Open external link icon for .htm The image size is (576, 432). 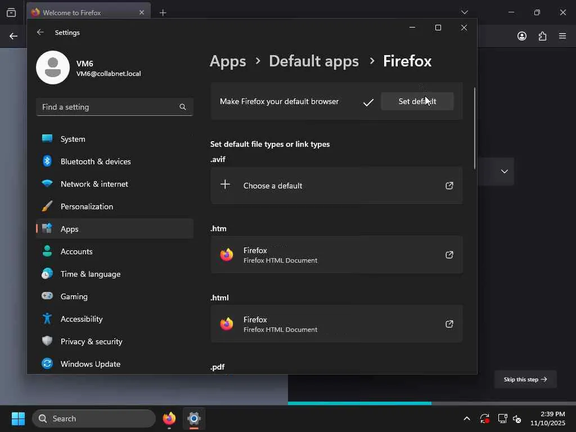[449, 255]
